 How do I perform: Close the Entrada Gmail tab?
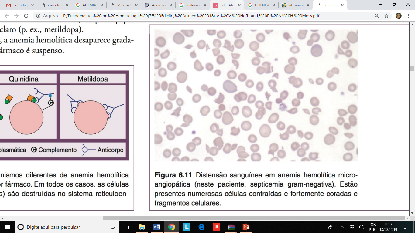coord(33,5)
